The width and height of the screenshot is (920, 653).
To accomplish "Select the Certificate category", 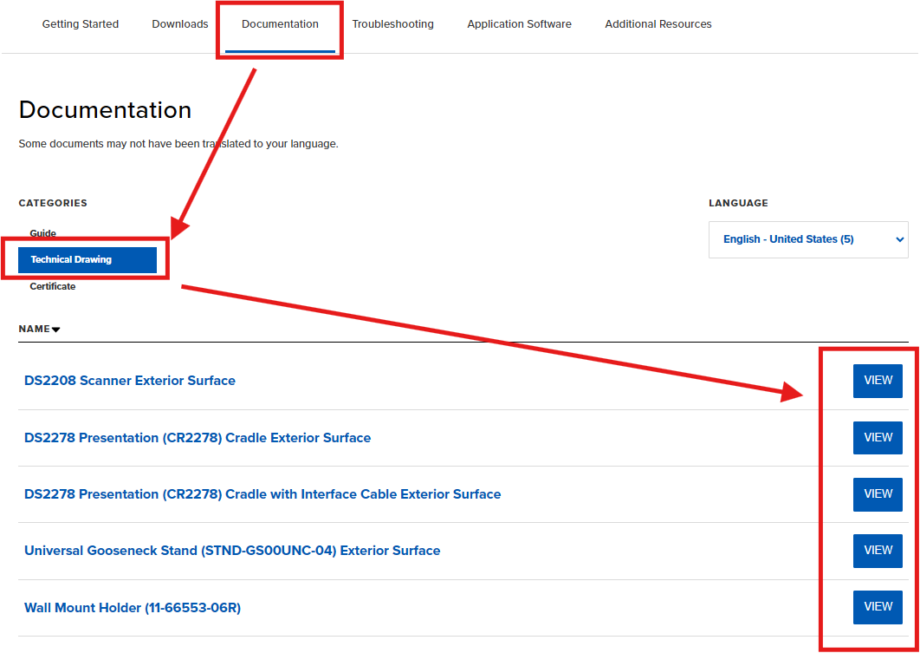I will point(53,286).
